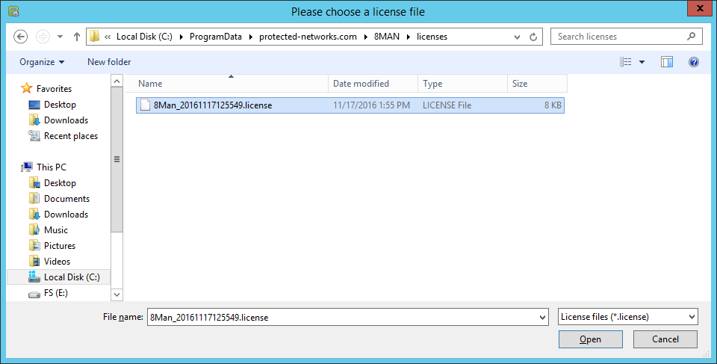Select Local Disk (C:) in sidebar
Image resolution: width=717 pixels, height=364 pixels.
(71, 277)
